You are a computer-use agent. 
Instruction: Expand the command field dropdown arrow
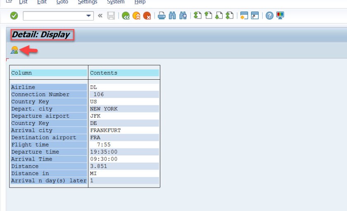pyautogui.click(x=89, y=16)
